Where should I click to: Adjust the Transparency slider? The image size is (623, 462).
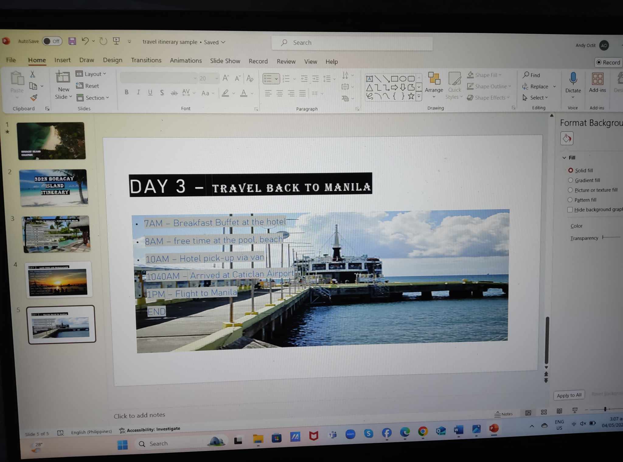point(603,237)
